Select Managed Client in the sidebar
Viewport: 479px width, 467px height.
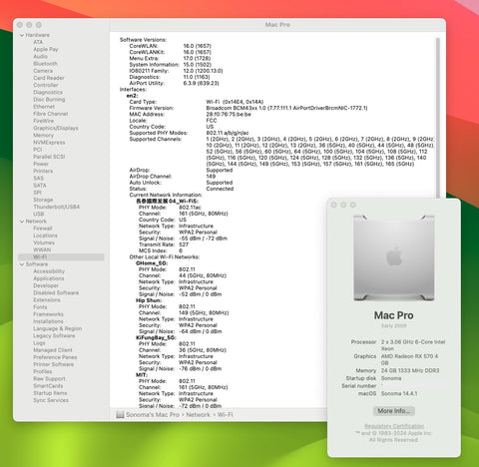pos(53,350)
